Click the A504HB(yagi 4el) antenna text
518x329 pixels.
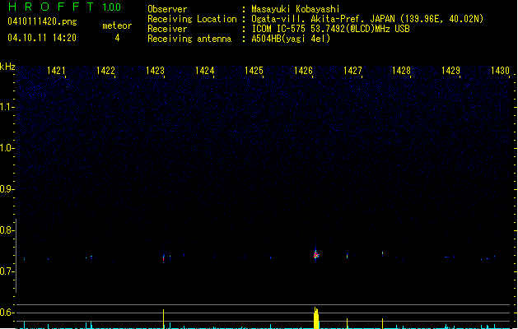tap(291, 39)
